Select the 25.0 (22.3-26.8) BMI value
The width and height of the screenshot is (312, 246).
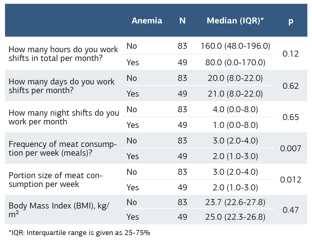pos(235,217)
